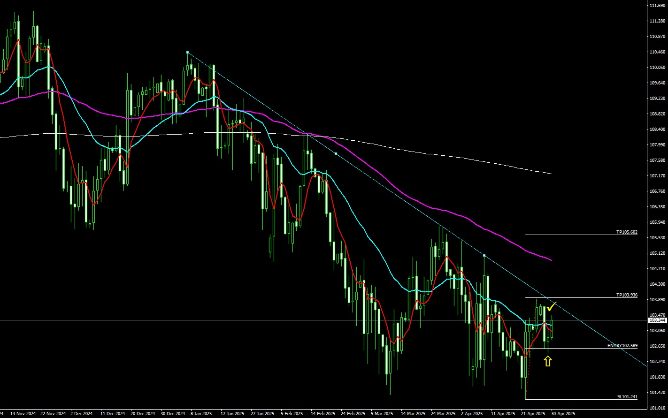Screen dimensions: 668x418
Task: Click the 111.690 price axis label
Action: tap(658, 6)
